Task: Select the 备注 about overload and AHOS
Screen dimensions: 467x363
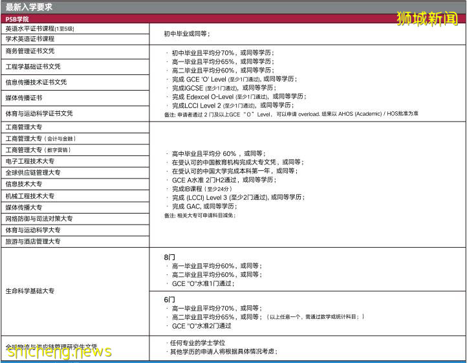Action: click(291, 114)
